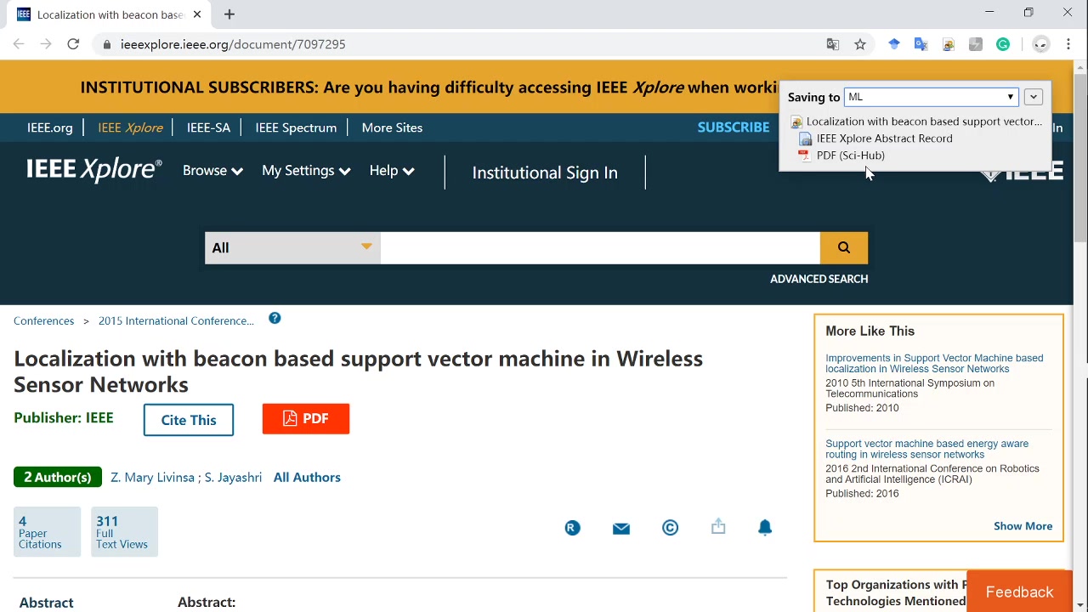Open ADVANCED SEARCH
1088x612 pixels.
(x=819, y=279)
